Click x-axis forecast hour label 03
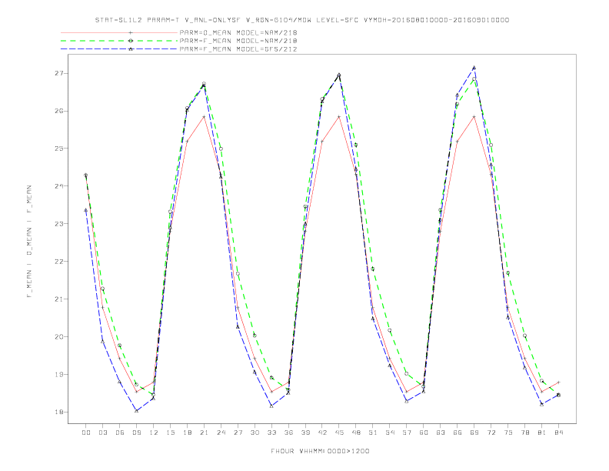Image resolution: width=609 pixels, height=471 pixels. tap(102, 433)
